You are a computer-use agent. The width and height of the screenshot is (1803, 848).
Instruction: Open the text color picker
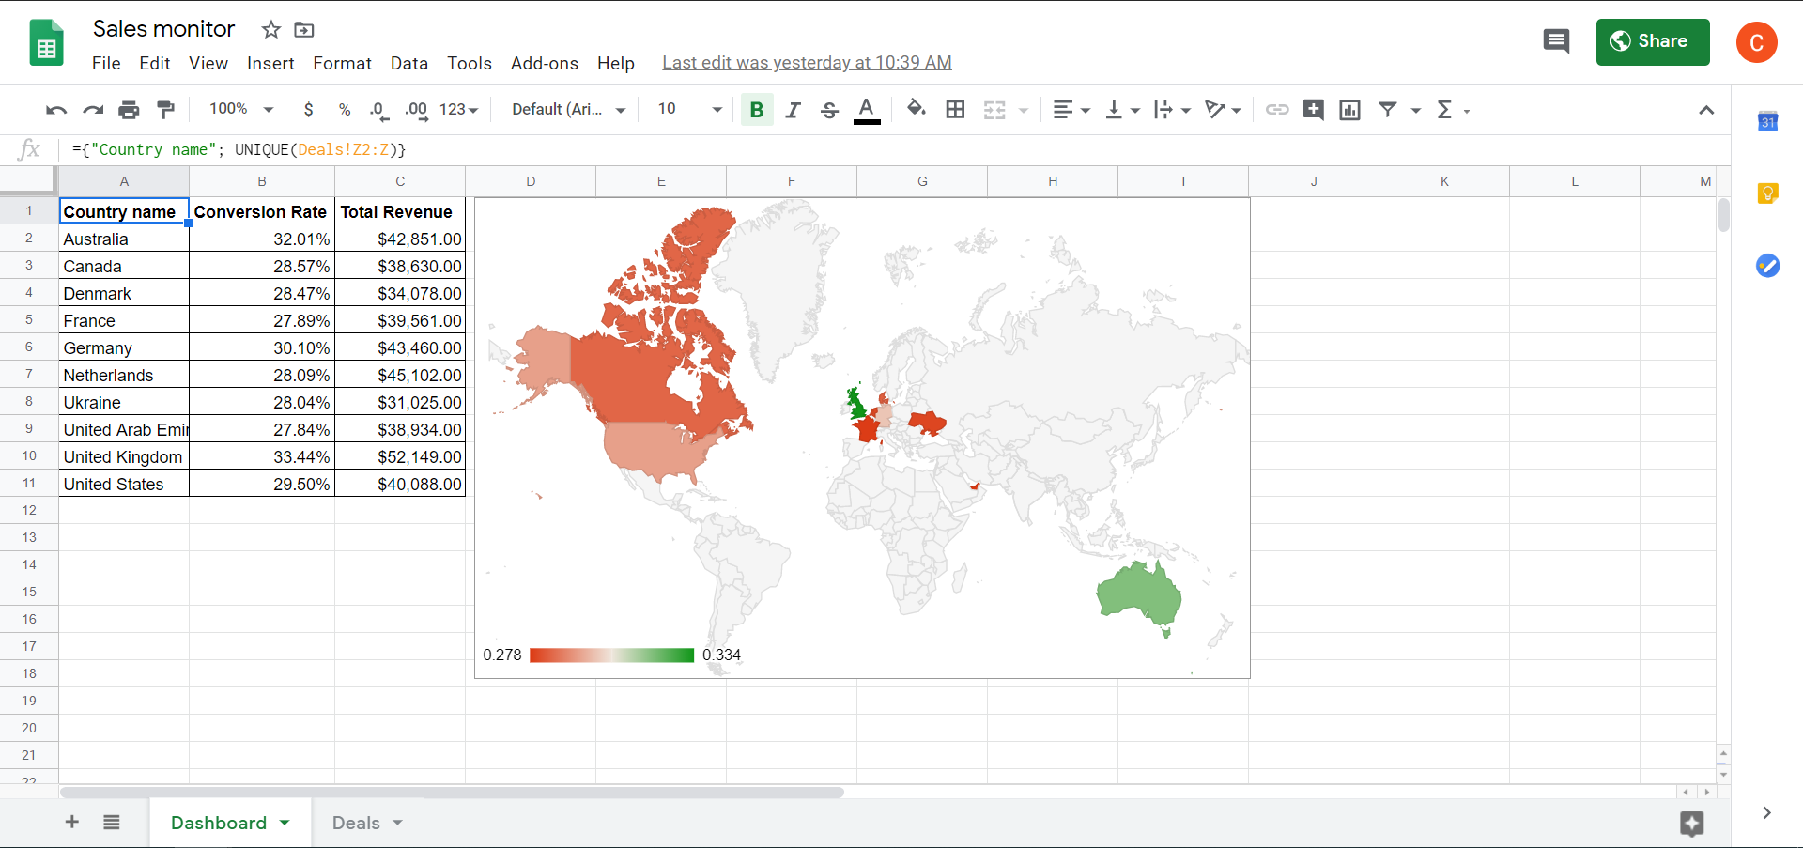pos(867,110)
